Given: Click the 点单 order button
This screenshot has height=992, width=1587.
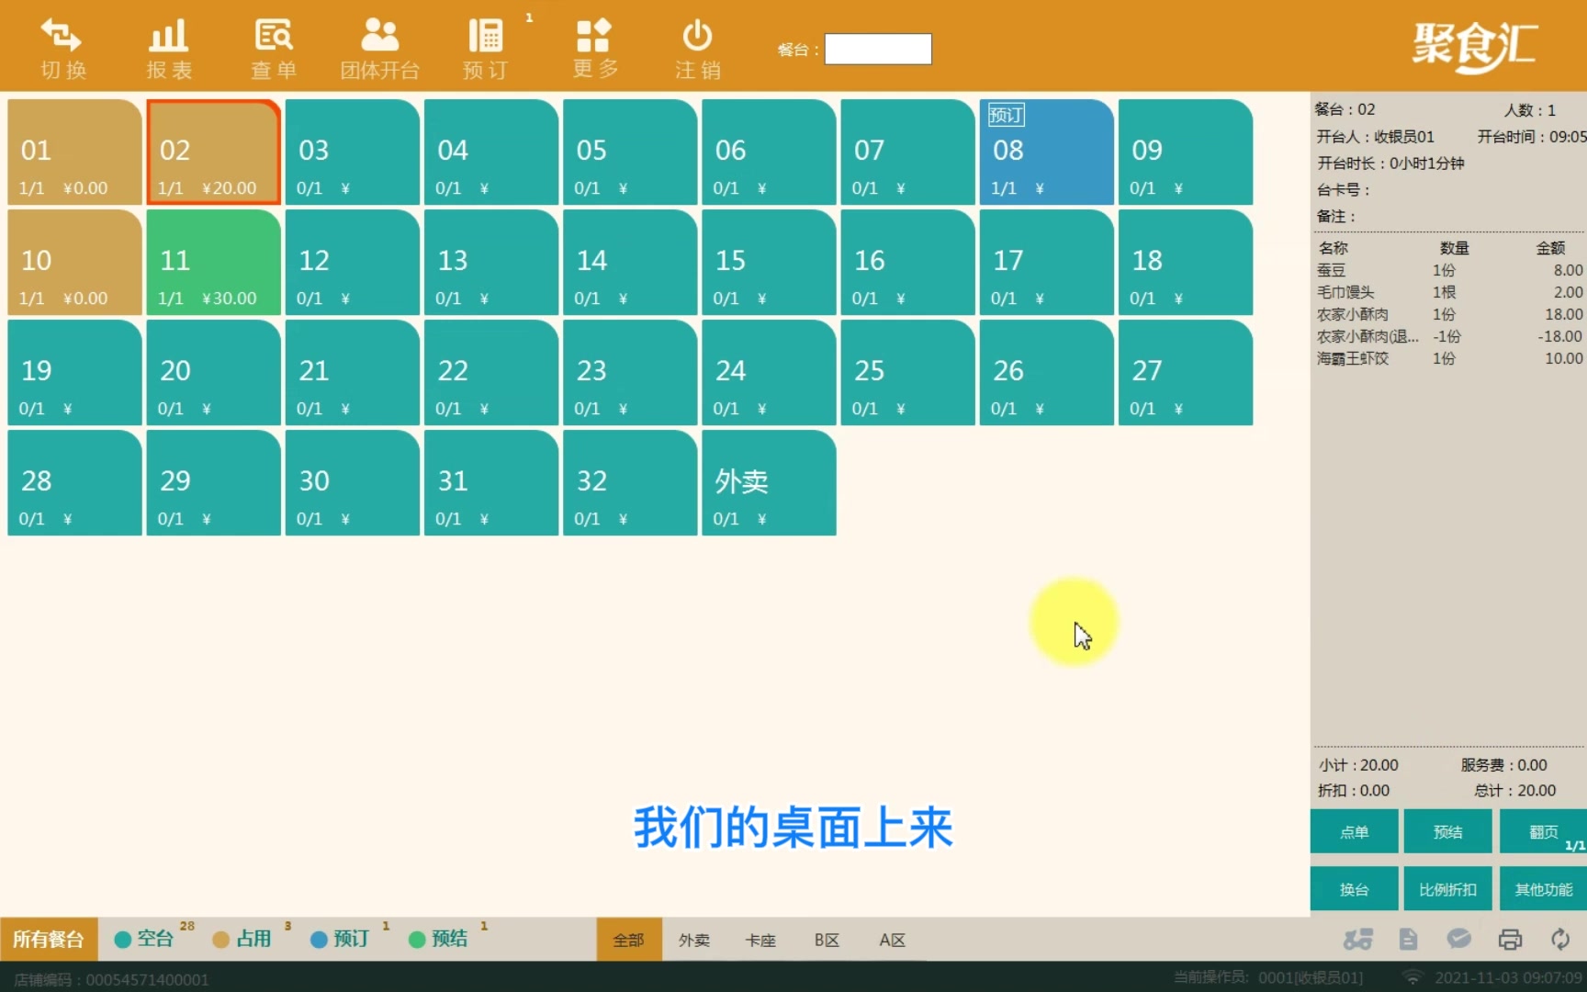Looking at the screenshot, I should [1354, 832].
